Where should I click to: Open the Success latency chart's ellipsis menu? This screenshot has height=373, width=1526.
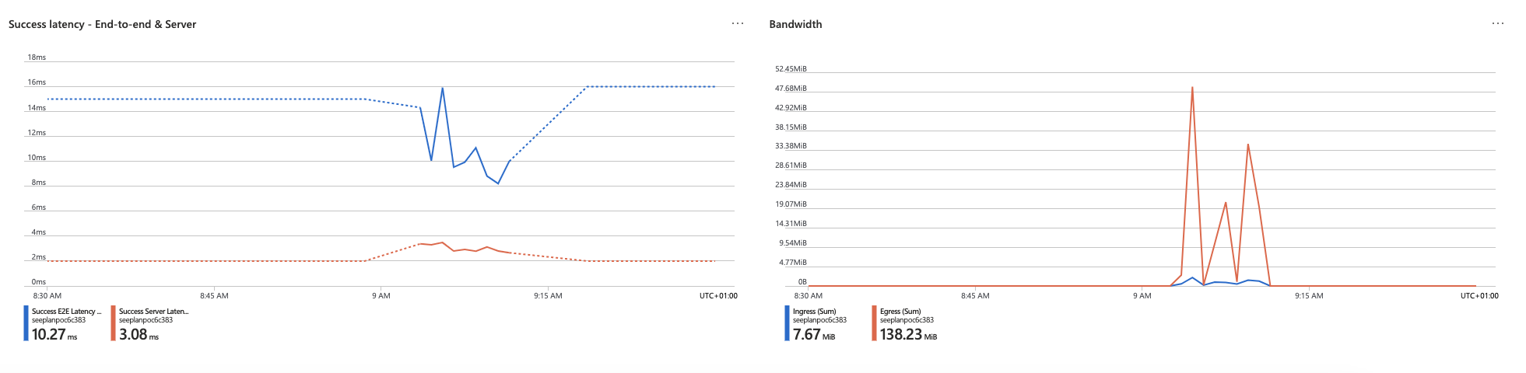coord(737,24)
